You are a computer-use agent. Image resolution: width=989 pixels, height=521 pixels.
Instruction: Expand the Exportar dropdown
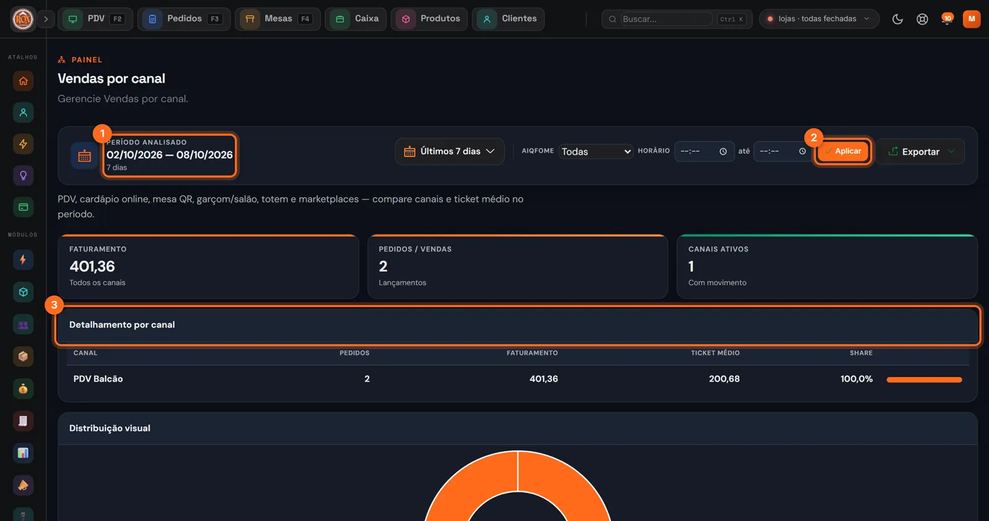(920, 151)
